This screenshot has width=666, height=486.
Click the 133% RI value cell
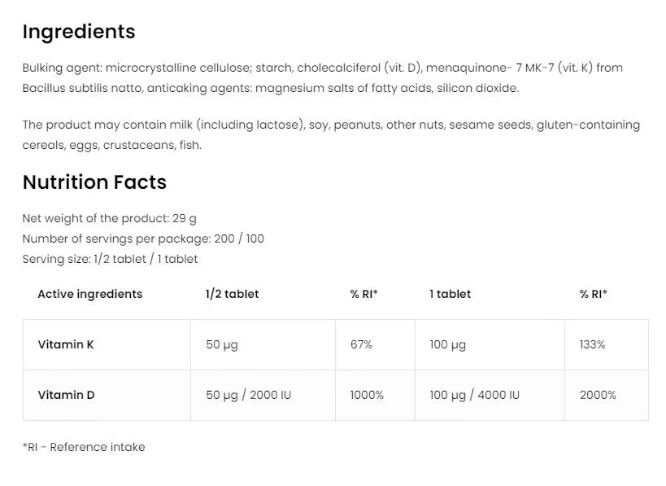607,344
